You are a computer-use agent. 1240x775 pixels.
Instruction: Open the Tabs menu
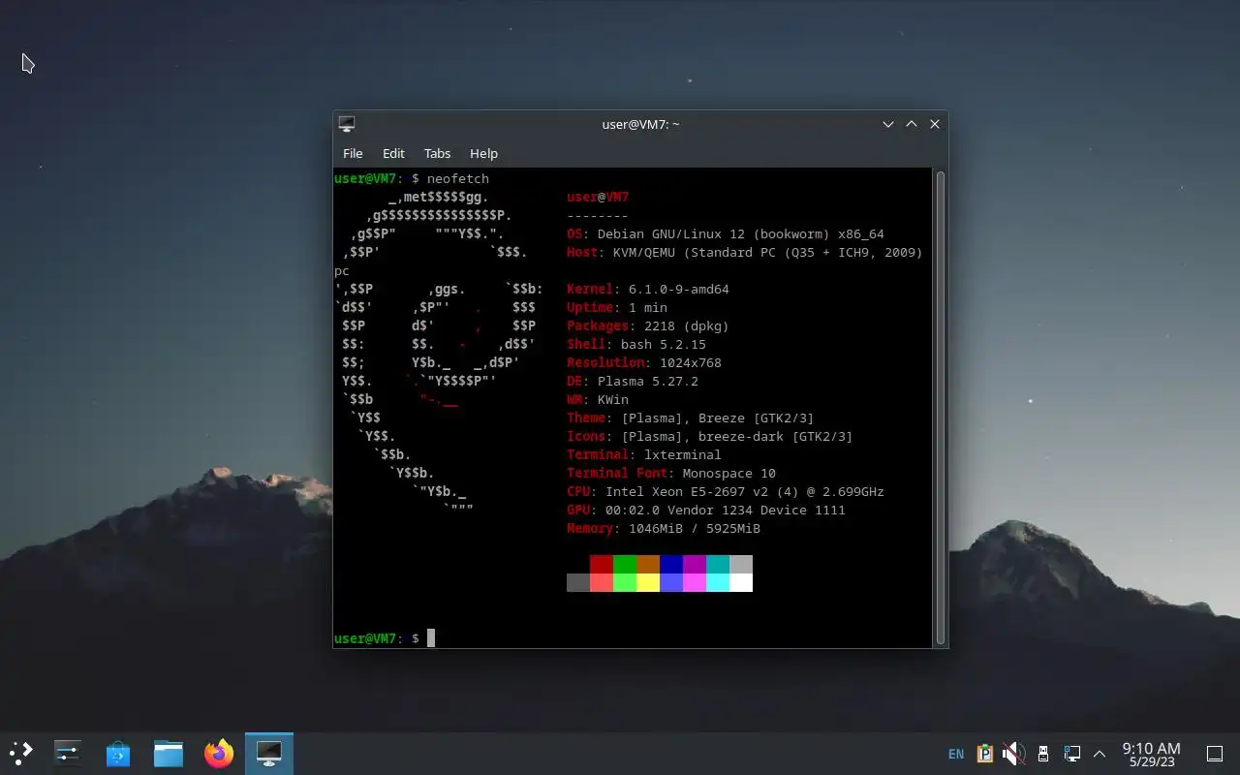(437, 153)
